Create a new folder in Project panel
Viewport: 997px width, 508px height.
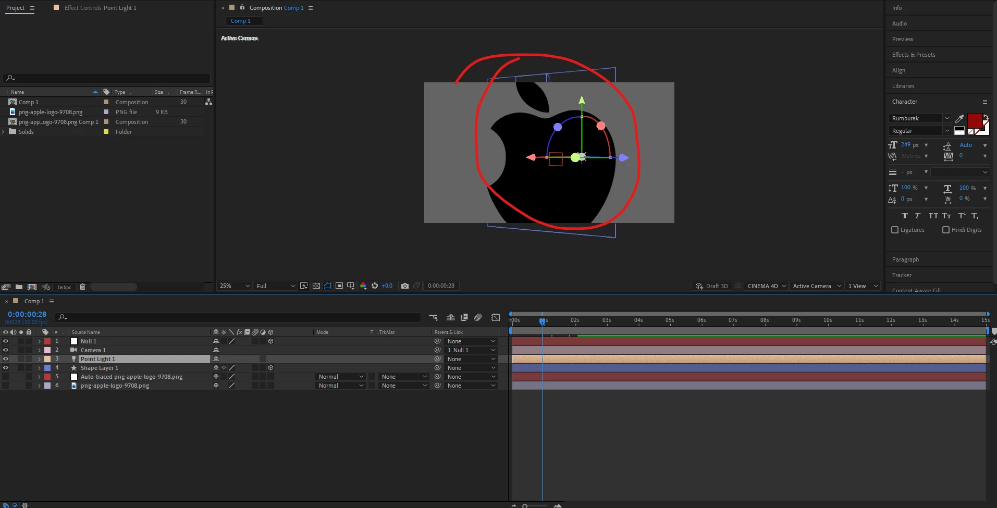[x=19, y=287]
